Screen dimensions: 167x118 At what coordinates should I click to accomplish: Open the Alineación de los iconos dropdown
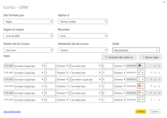point(83,50)
